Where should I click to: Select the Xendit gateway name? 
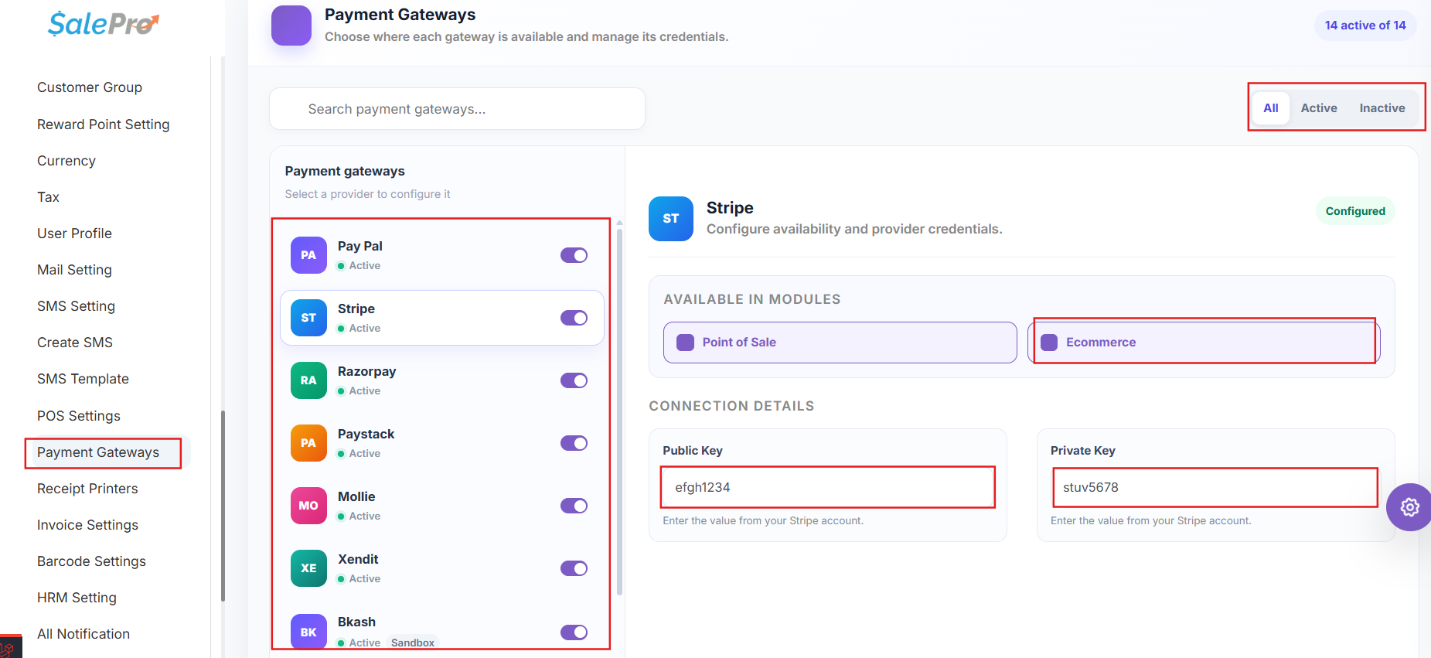358,559
